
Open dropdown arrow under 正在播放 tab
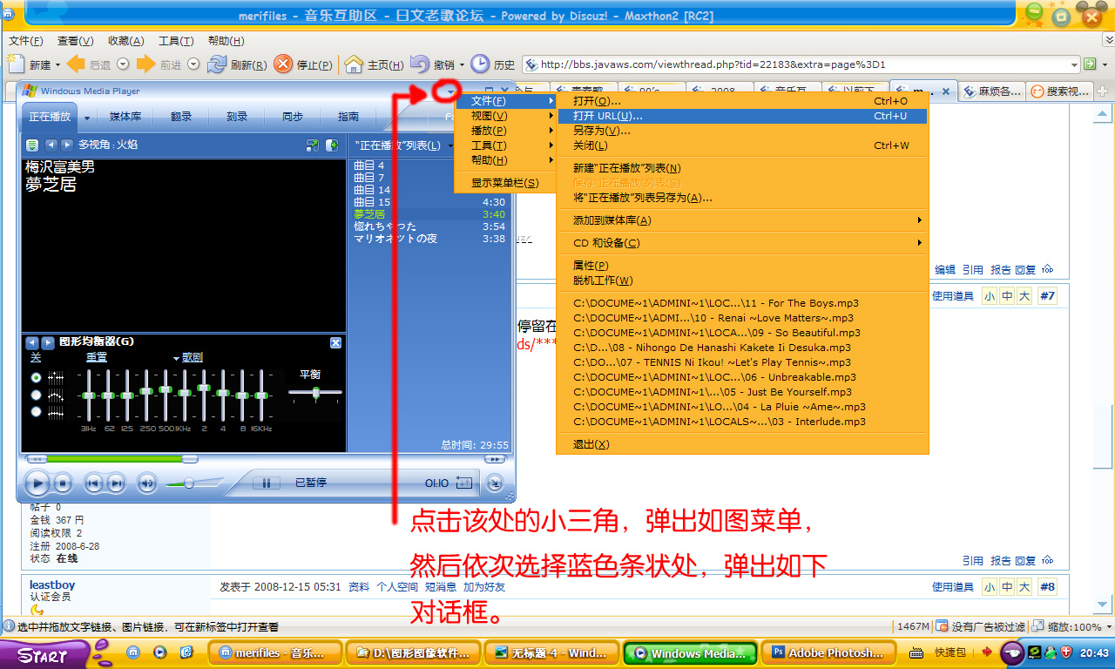point(87,118)
